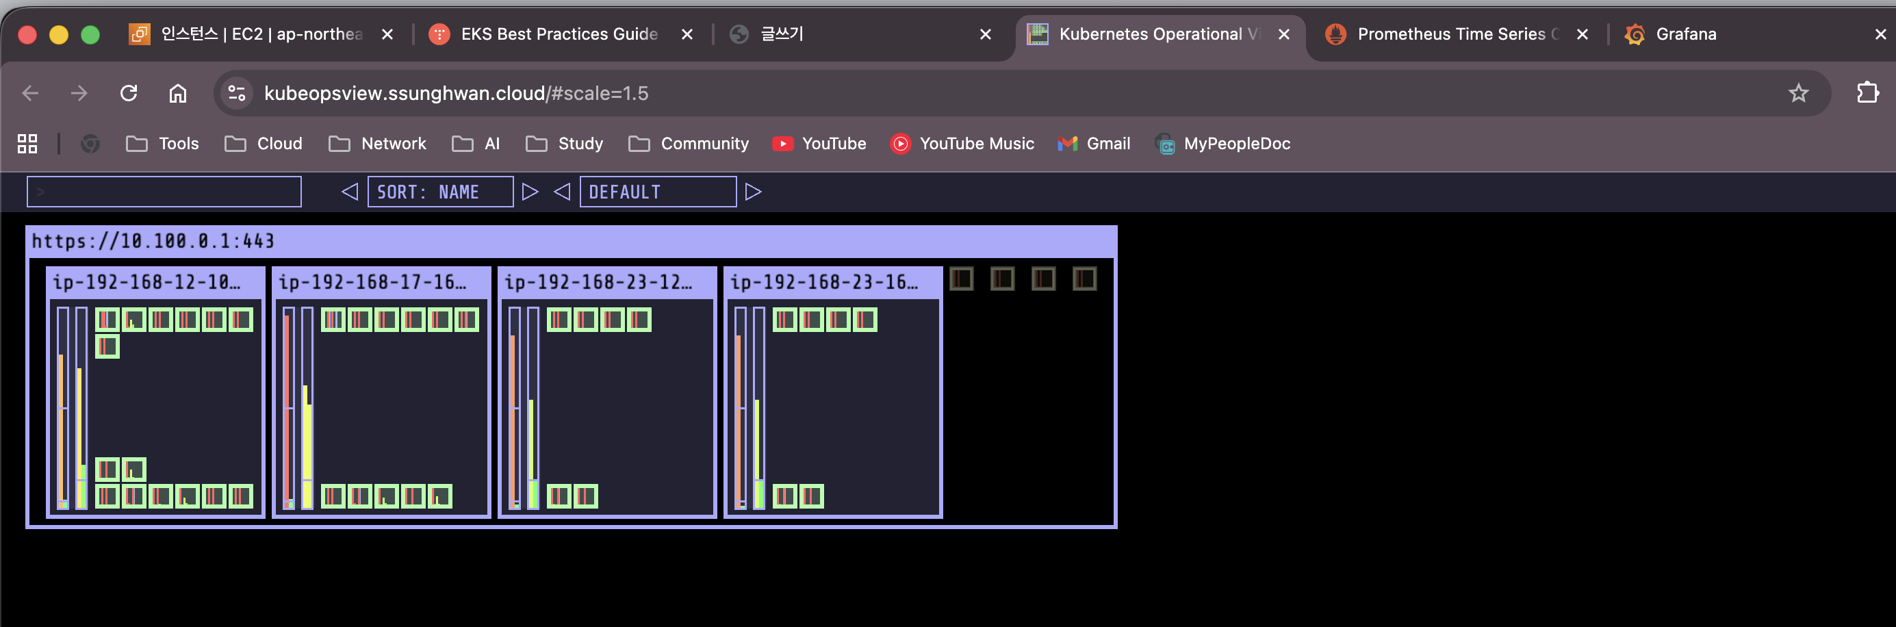The height and width of the screenshot is (627, 1896).
Task: Click the browser back arrow
Action: (x=30, y=94)
